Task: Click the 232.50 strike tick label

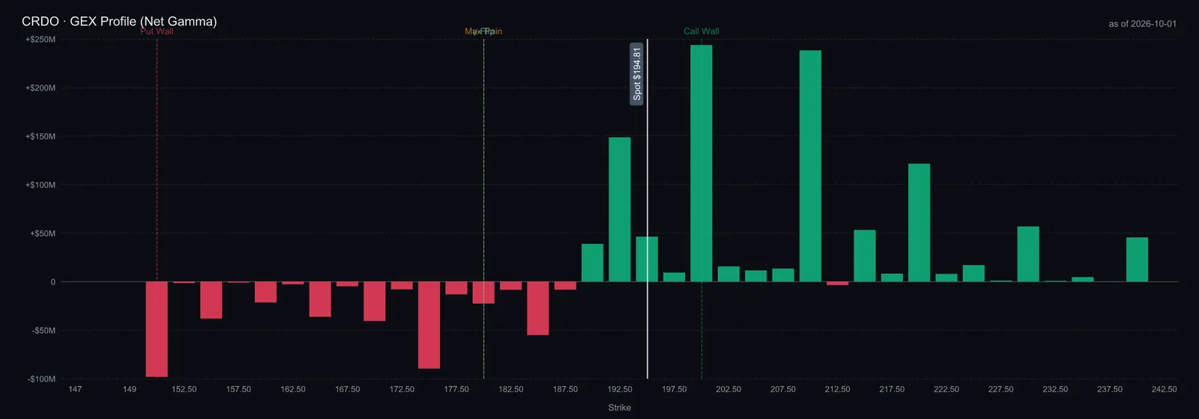Action: pos(1055,389)
